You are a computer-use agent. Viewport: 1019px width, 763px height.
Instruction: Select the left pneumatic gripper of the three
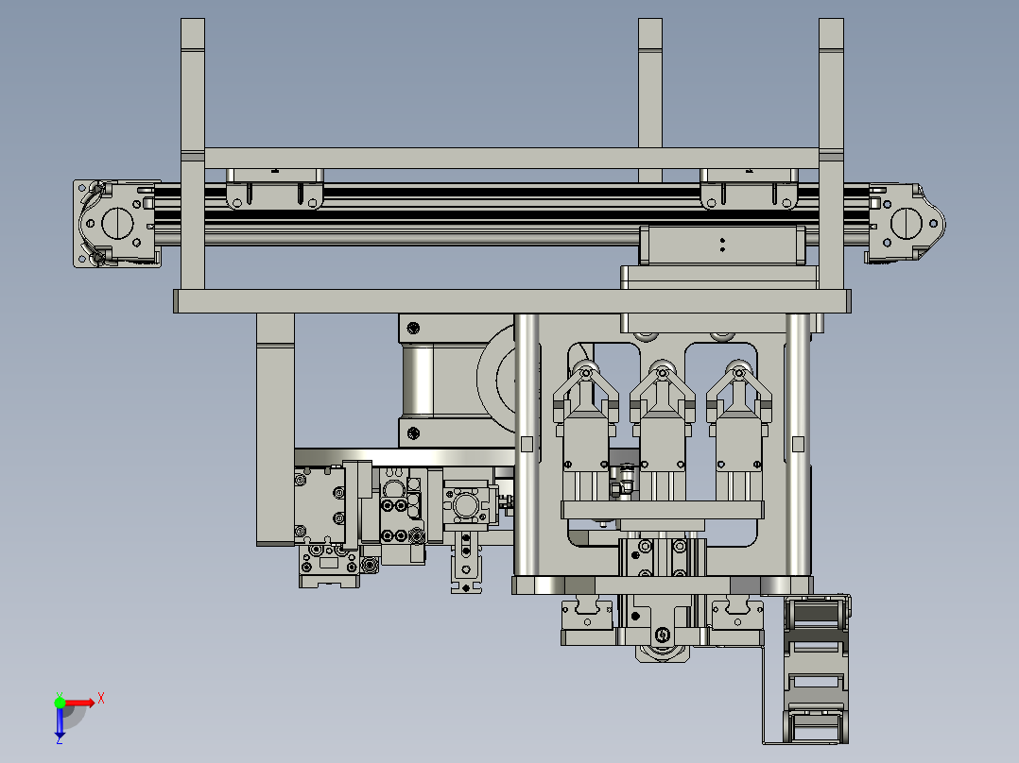(585, 431)
